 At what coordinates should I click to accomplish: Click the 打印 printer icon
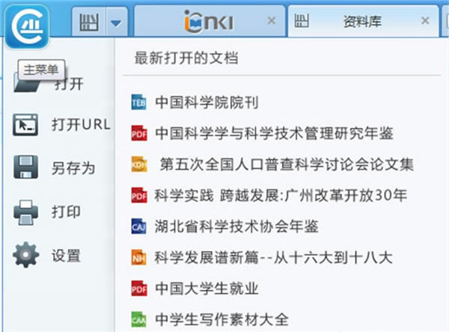click(x=25, y=212)
